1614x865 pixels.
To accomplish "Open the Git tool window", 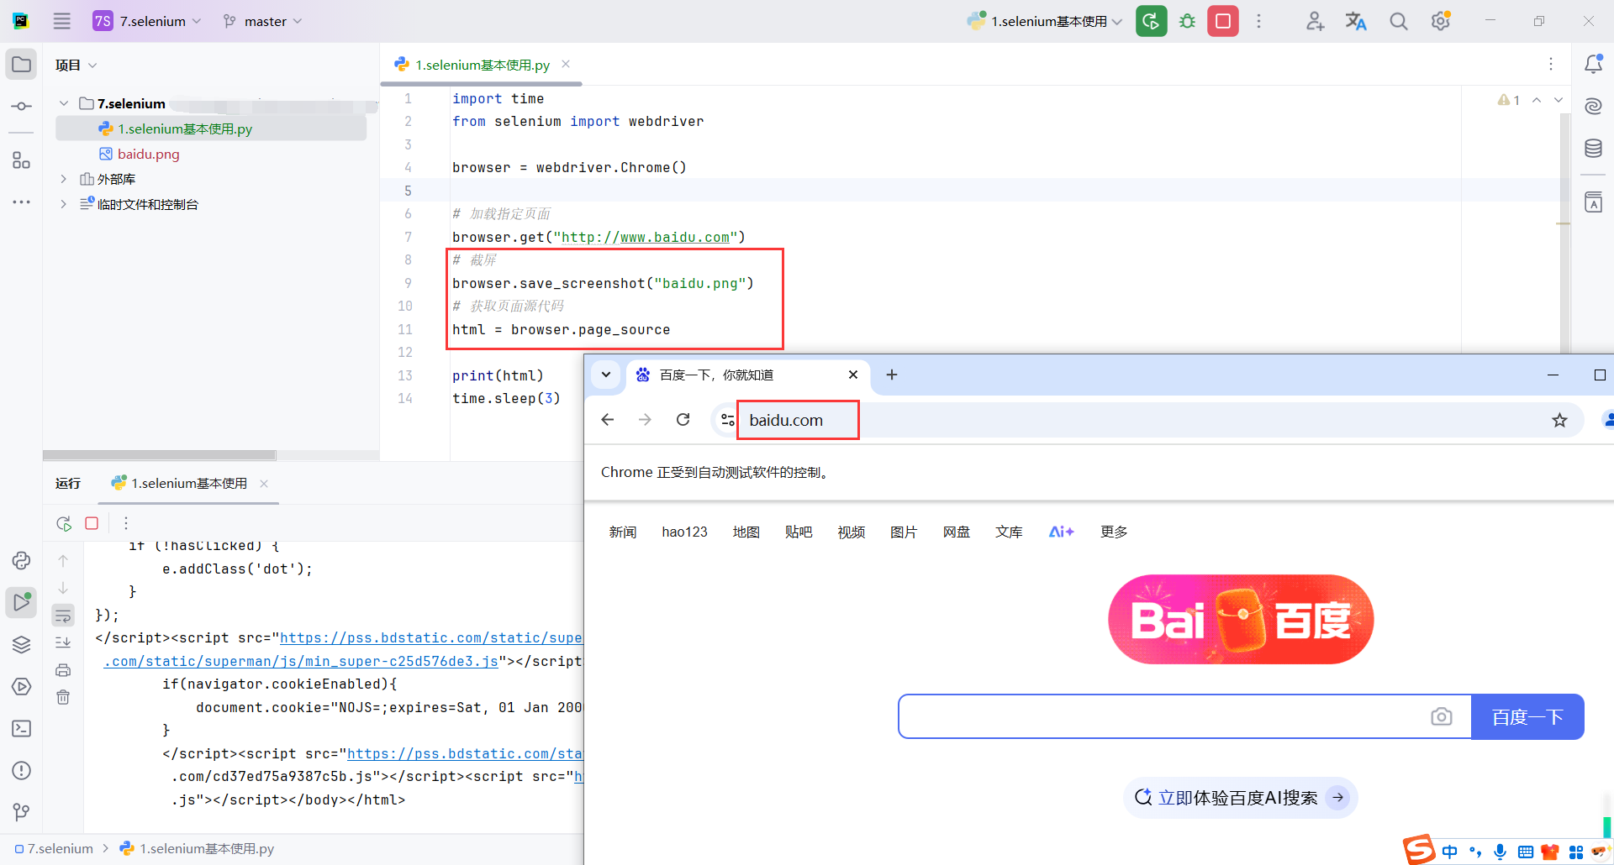I will pos(21,812).
